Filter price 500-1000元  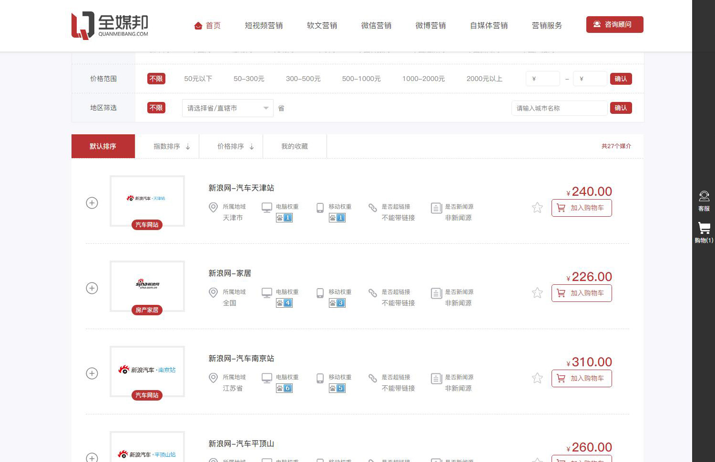tap(361, 79)
